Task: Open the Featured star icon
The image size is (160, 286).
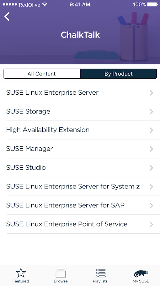Action: (21, 273)
